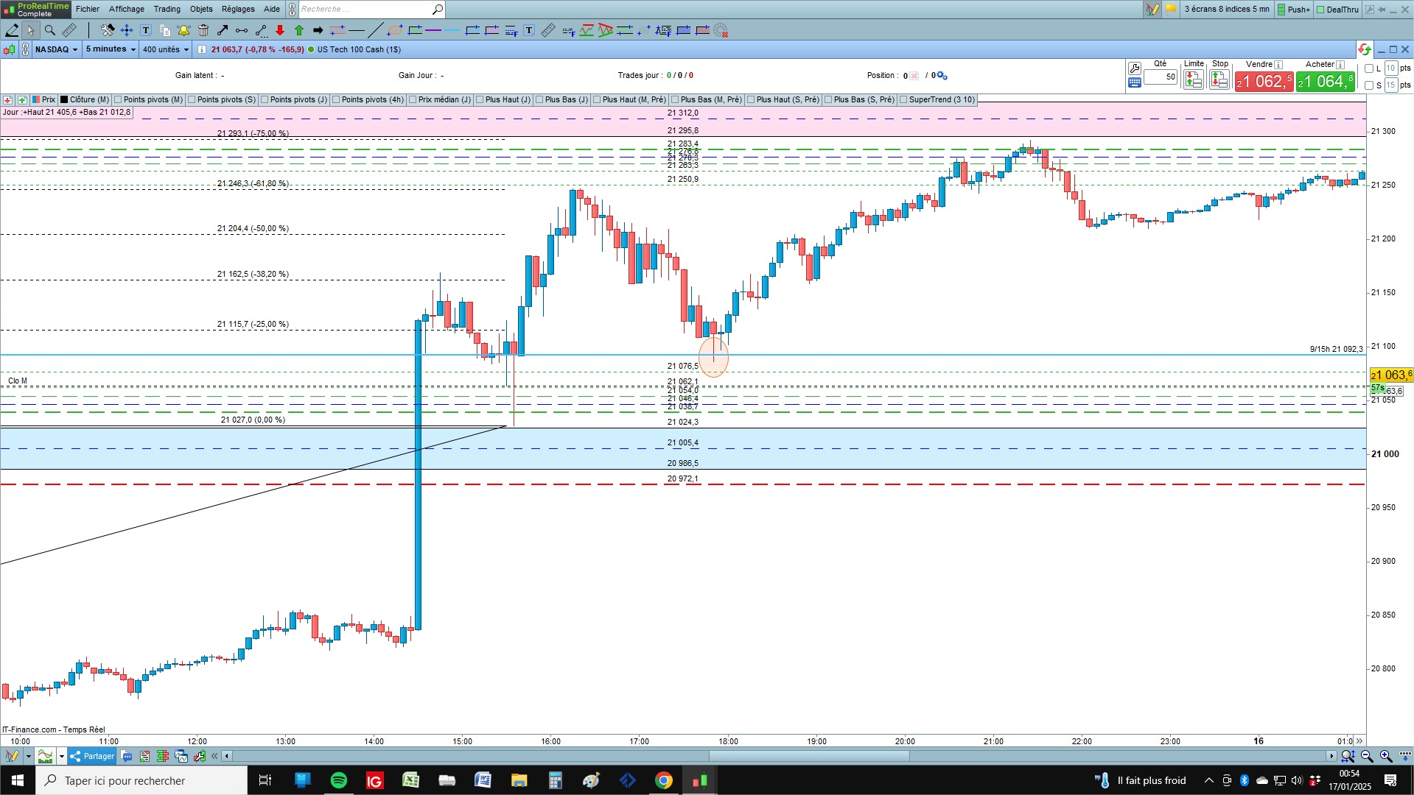
Task: Open the Réglages menu
Action: pyautogui.click(x=238, y=10)
